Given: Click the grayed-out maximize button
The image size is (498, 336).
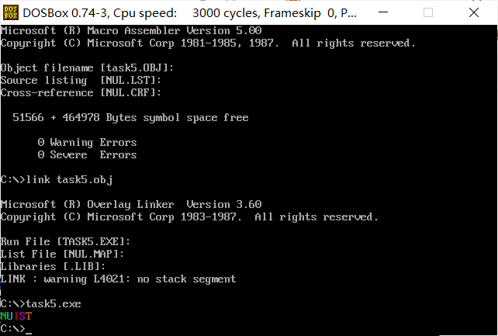Looking at the screenshot, I should coord(428,12).
